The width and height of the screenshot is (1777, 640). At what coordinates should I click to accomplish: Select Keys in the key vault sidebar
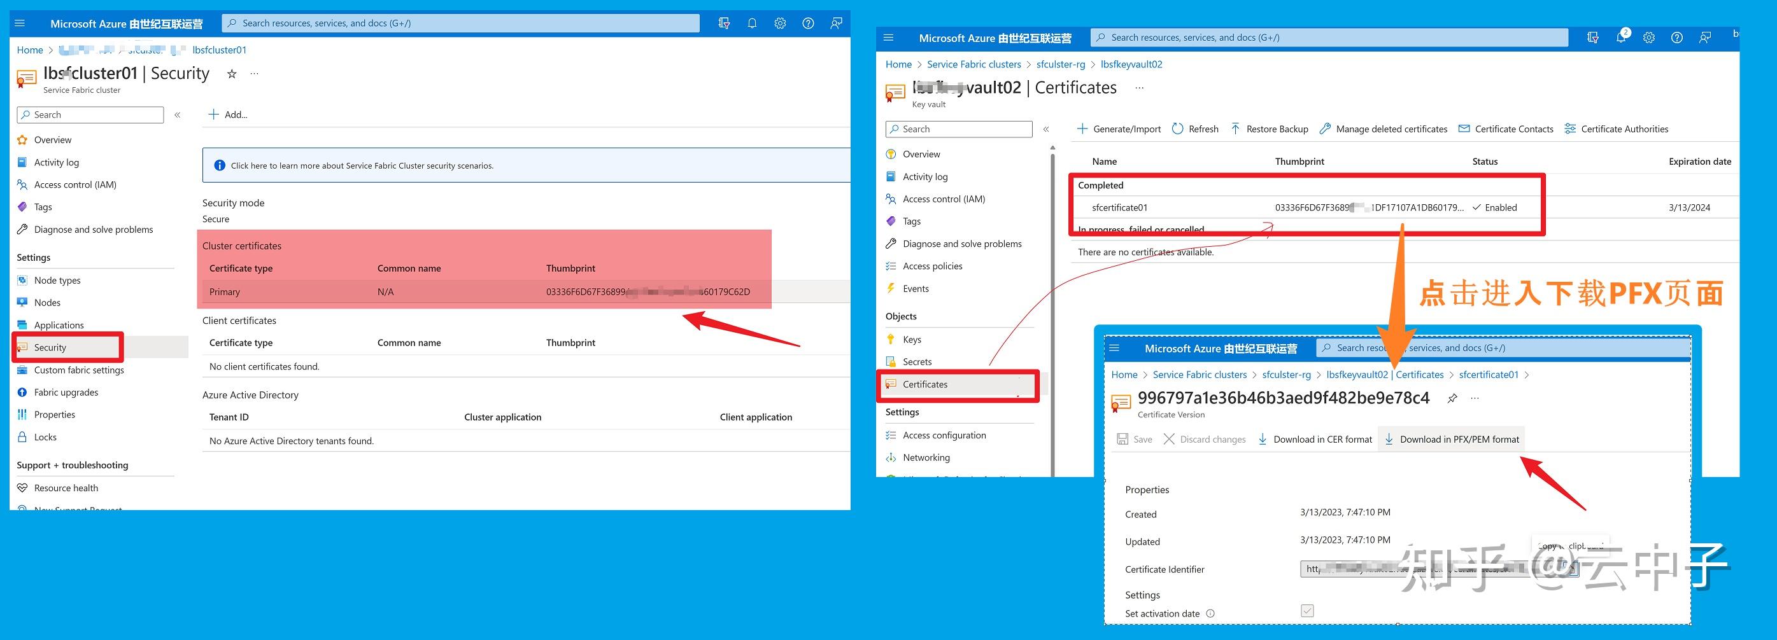911,339
